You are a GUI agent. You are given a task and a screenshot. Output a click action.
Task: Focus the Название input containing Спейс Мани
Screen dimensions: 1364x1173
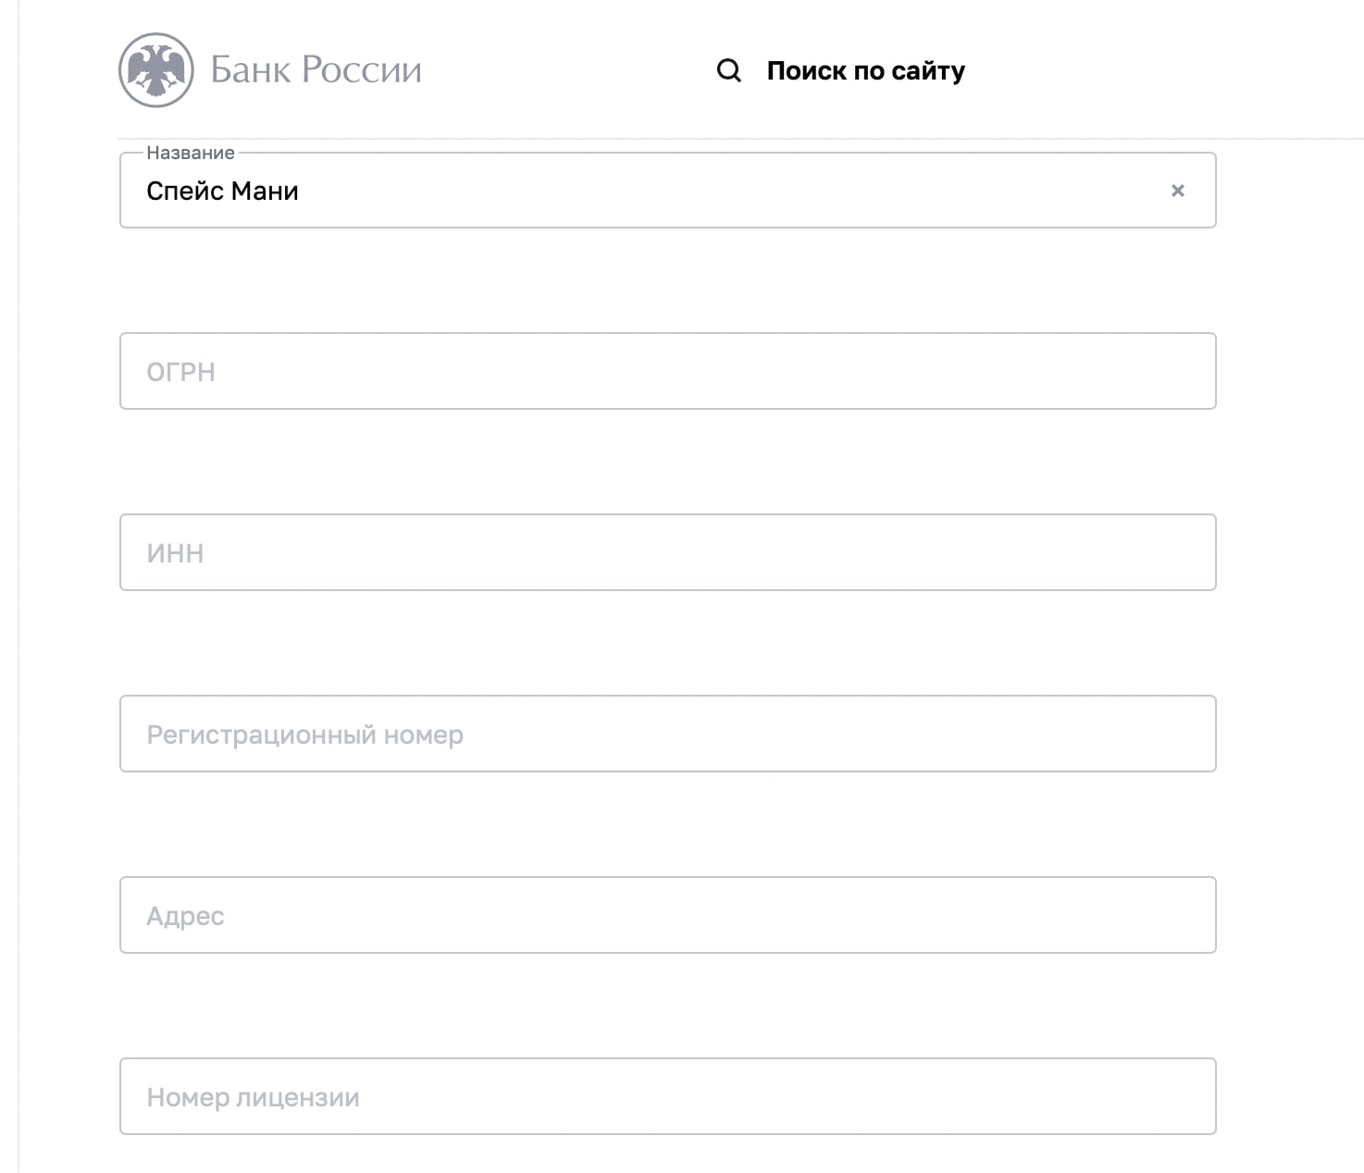(x=668, y=191)
